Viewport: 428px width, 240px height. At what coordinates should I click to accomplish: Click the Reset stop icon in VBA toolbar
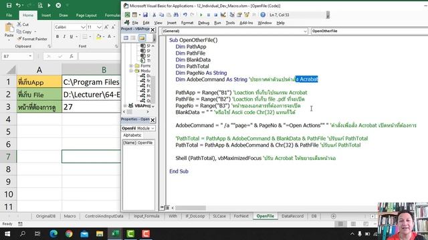(x=215, y=15)
